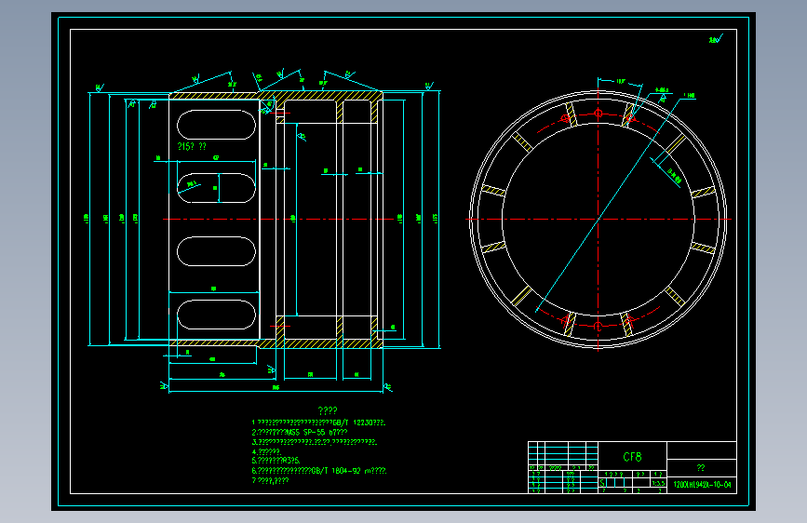807x523 pixels.
Task: Select the note referencing GB/T 1804-92 m
Action: click(319, 471)
